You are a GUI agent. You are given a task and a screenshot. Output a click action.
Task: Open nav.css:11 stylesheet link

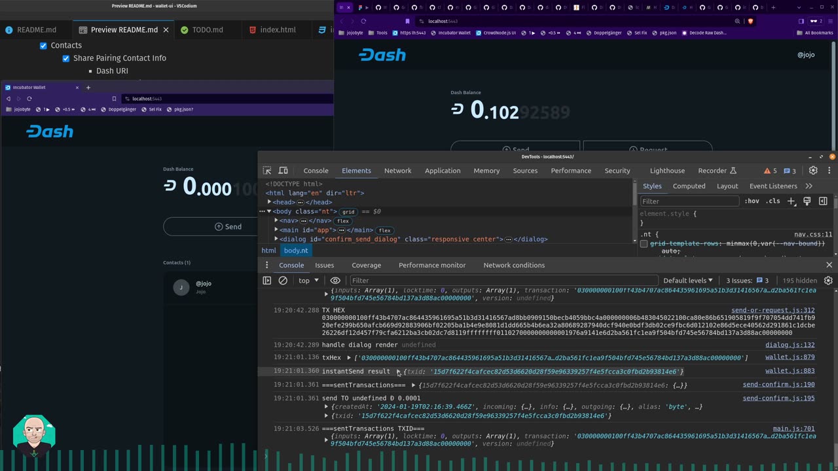click(x=813, y=234)
